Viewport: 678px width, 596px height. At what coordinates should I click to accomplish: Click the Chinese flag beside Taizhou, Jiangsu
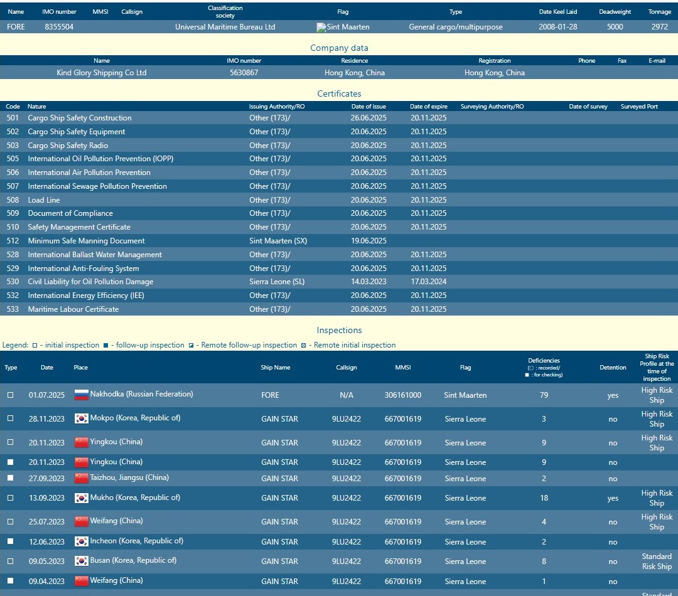pyautogui.click(x=81, y=478)
